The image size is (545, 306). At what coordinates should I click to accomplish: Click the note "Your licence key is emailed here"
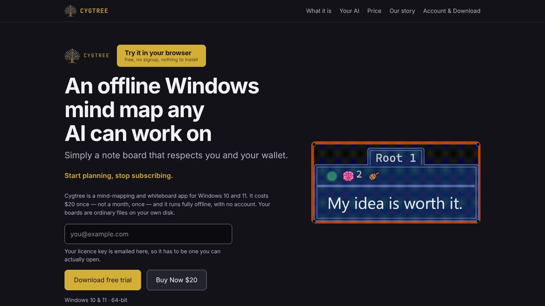[x=142, y=255]
